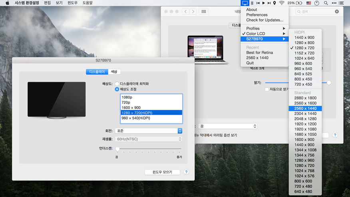Open the 60Hz(NTSC) refresh rate dropdown
Image resolution: width=350 pixels, height=197 pixels.
(149, 139)
